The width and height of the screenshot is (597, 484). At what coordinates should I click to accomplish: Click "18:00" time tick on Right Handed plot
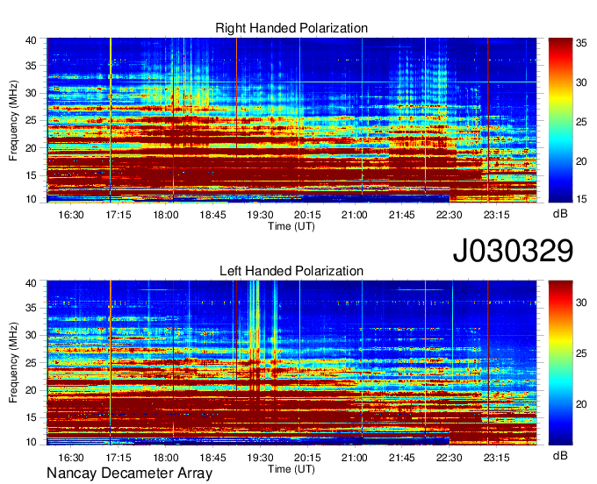[x=166, y=215]
